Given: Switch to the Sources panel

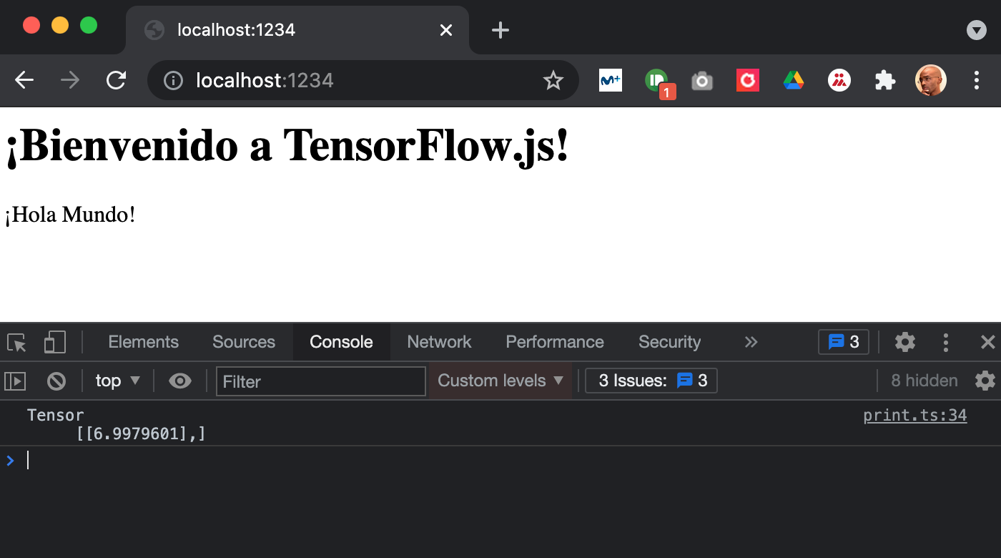Looking at the screenshot, I should pos(244,342).
